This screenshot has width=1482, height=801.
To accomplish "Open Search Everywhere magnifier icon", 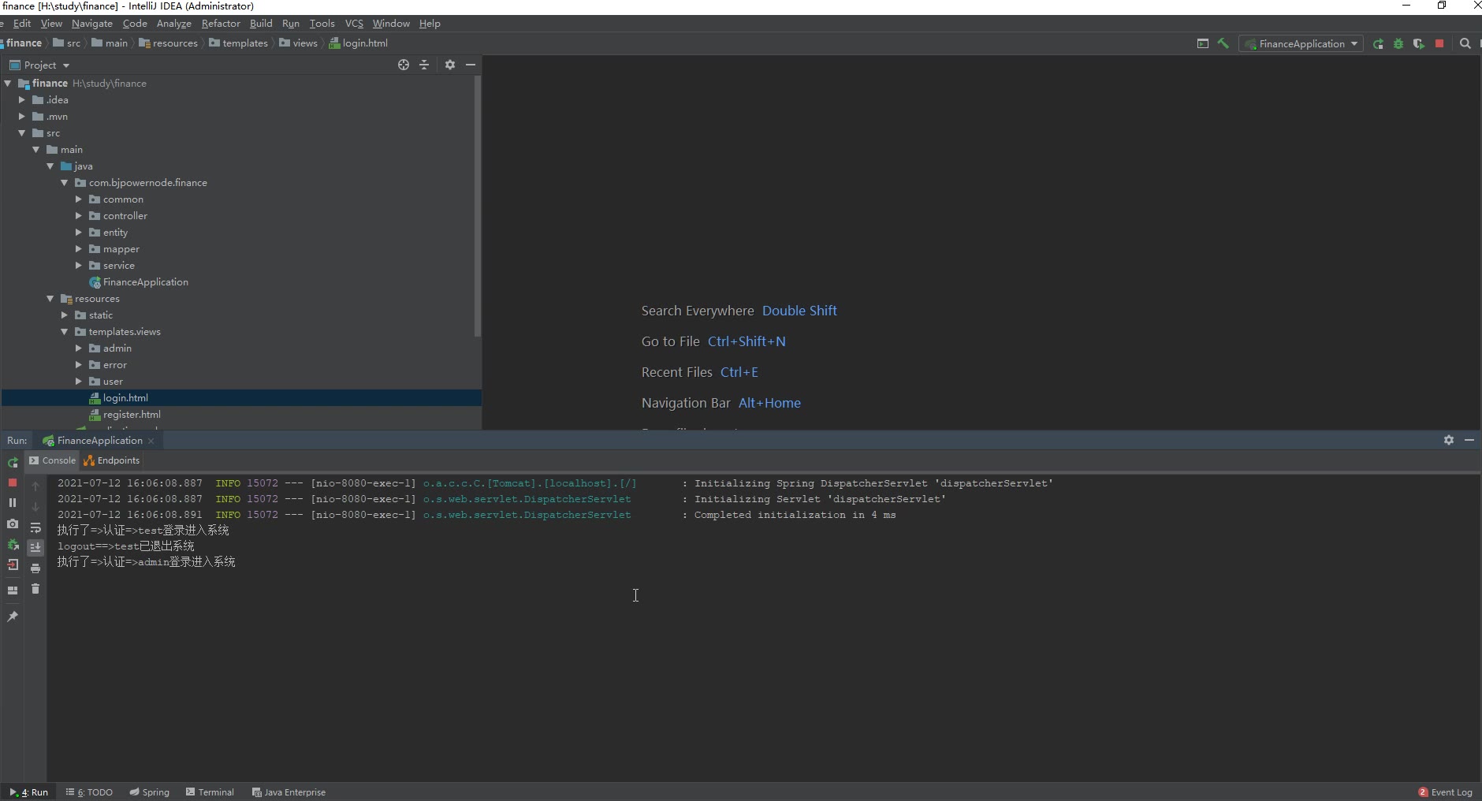I will (x=1465, y=43).
